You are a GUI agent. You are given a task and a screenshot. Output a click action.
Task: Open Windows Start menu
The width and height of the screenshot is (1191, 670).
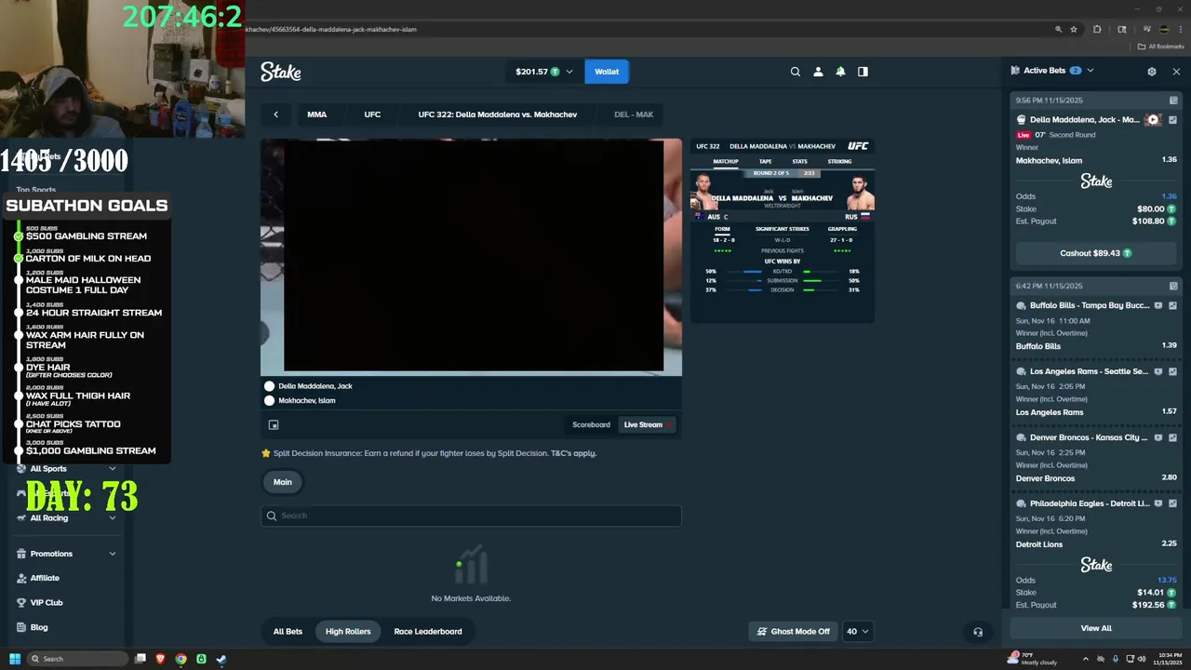[x=15, y=659]
